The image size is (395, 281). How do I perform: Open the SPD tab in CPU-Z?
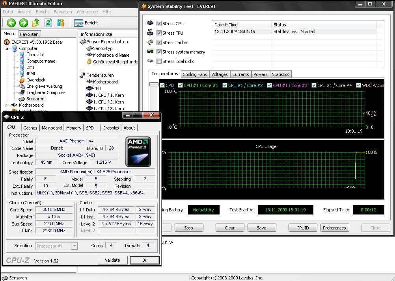click(89, 128)
